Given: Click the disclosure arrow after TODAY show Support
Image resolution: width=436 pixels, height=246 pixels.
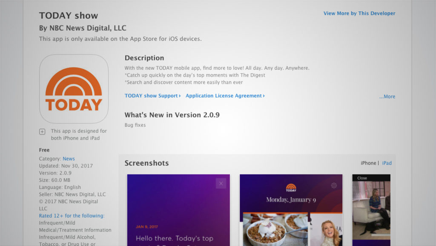Looking at the screenshot, I should point(179,96).
